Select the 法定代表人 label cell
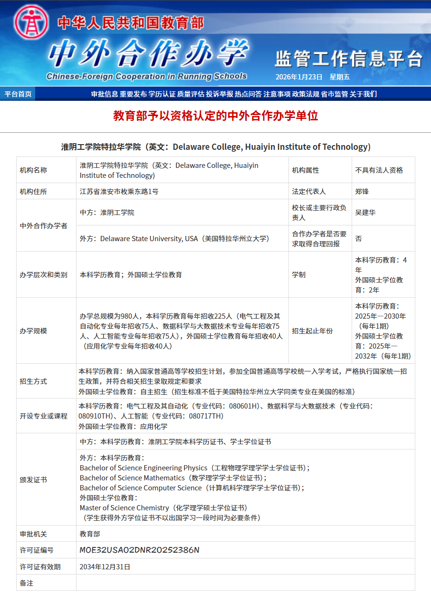The height and width of the screenshot is (595, 431). coord(320,191)
